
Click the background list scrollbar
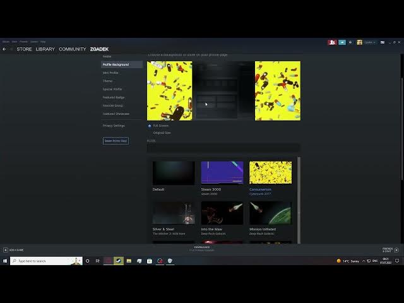299,200
